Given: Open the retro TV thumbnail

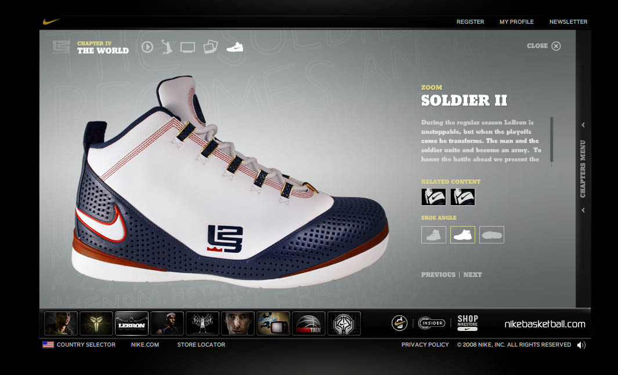Looking at the screenshot, I should (273, 323).
